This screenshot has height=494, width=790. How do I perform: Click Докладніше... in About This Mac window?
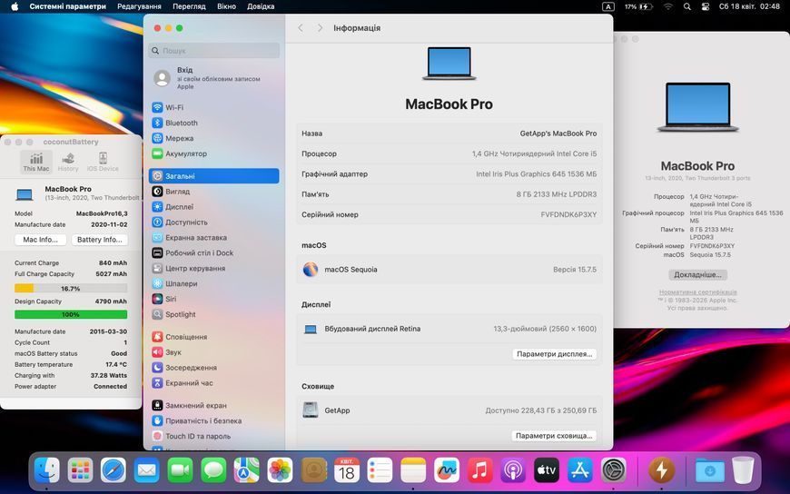pyautogui.click(x=697, y=275)
